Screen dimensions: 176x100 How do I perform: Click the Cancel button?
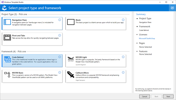point(144,96)
